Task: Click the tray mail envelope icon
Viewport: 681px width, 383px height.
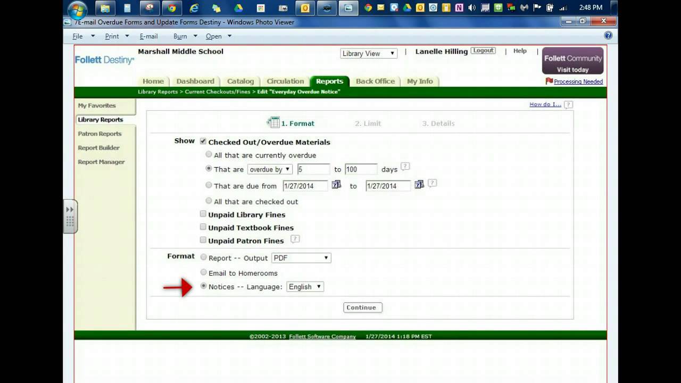Action: (x=381, y=7)
